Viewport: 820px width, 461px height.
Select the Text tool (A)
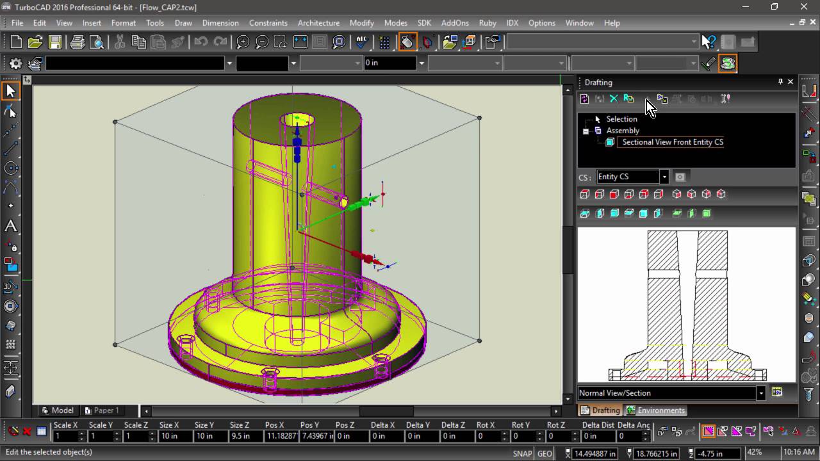[x=10, y=226]
